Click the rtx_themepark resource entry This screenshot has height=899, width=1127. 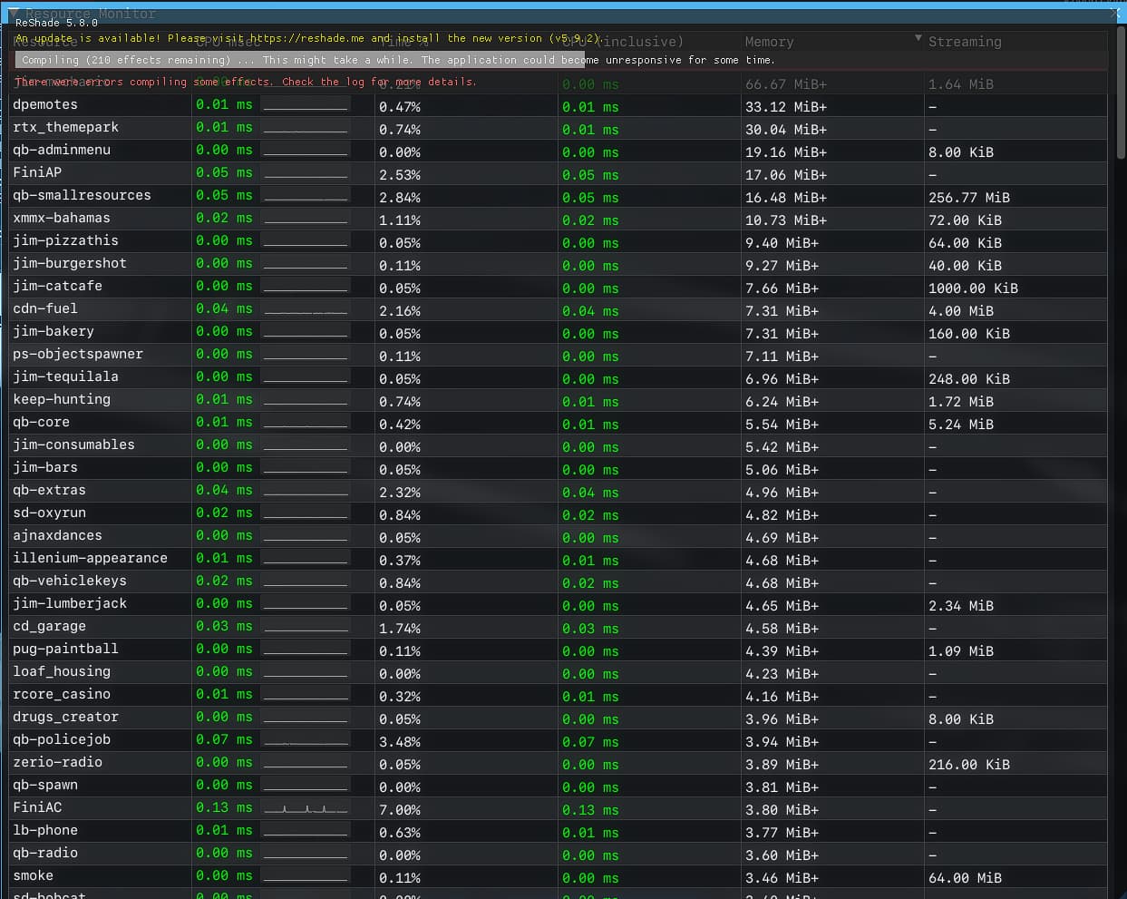[65, 127]
